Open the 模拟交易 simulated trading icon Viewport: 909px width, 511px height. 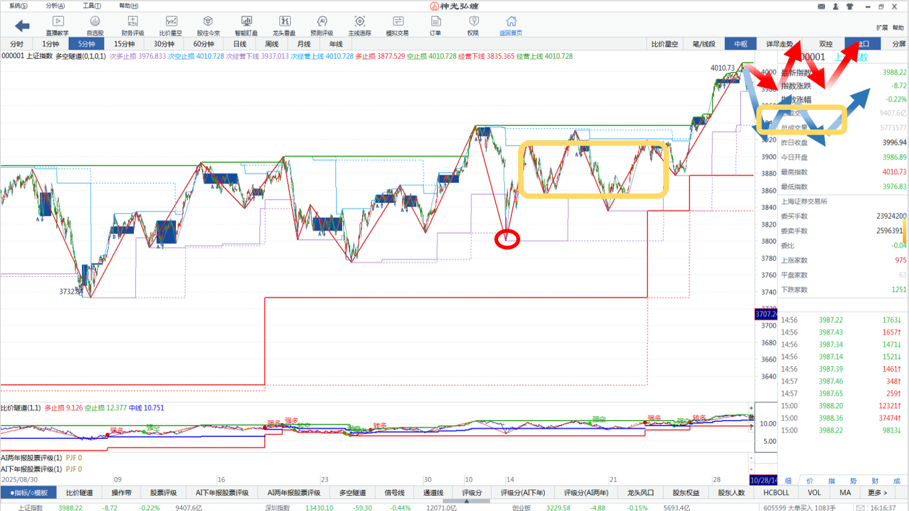click(x=397, y=22)
